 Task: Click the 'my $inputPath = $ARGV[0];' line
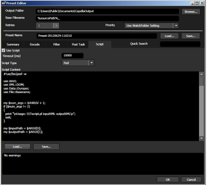click(22, 128)
